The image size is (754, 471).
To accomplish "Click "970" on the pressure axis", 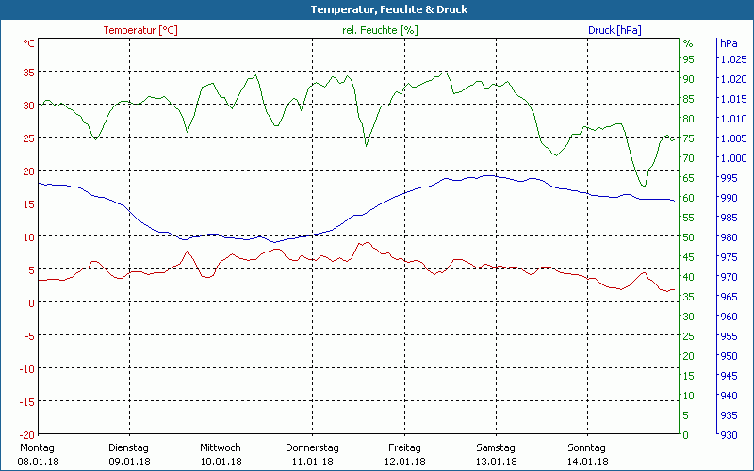I will point(729,277).
